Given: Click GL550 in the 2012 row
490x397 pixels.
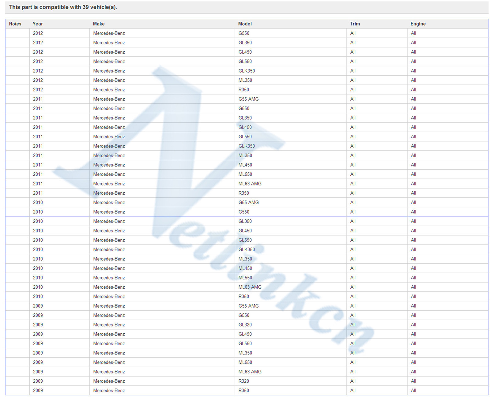Looking at the screenshot, I should (x=245, y=62).
